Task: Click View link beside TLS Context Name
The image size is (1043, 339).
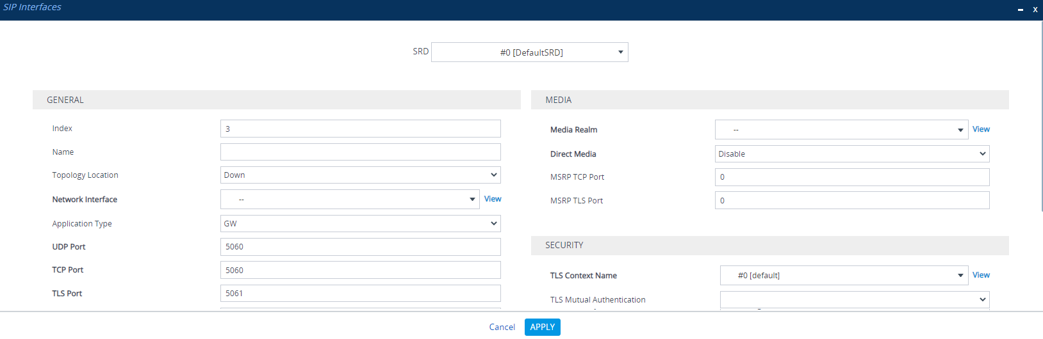Action: coord(980,275)
